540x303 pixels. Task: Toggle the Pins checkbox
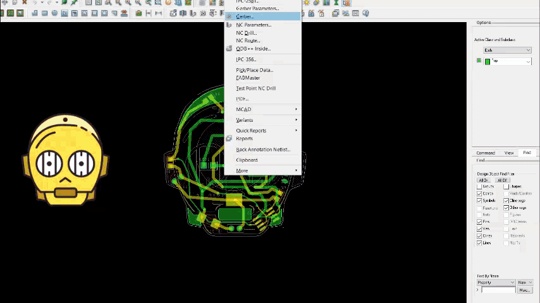click(x=479, y=222)
